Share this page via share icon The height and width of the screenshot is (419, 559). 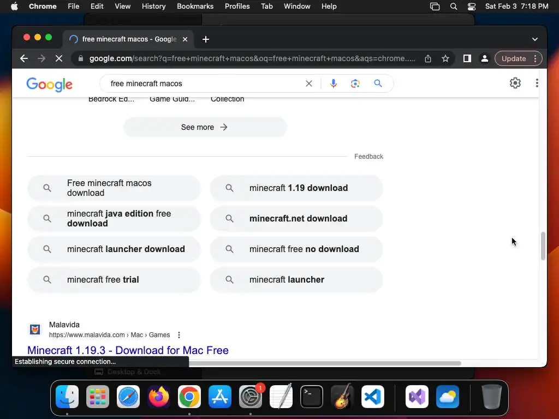click(x=428, y=58)
